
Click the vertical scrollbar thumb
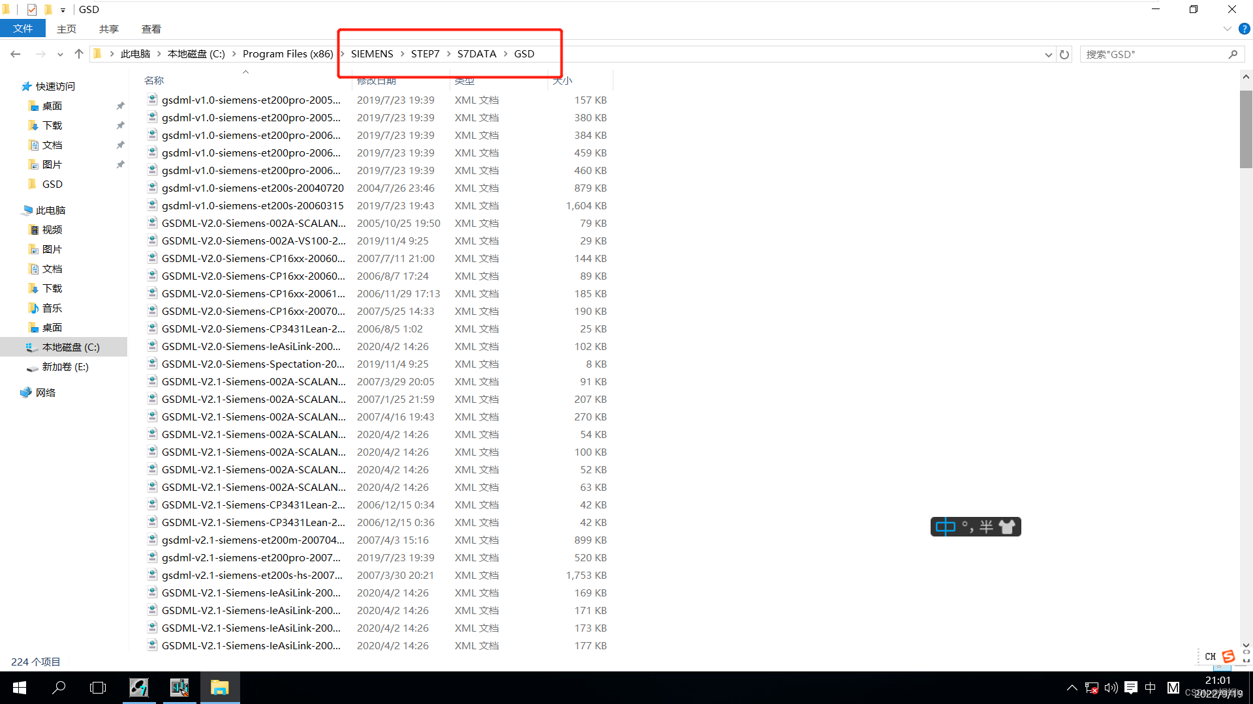click(1246, 129)
